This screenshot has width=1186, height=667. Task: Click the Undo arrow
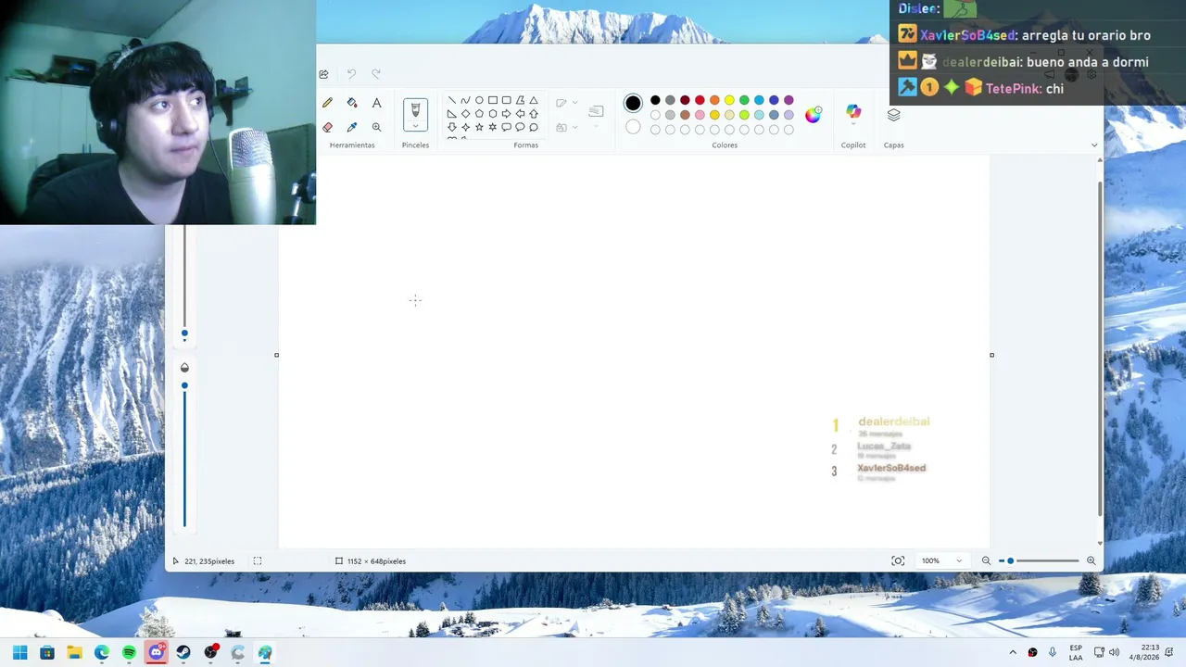(351, 74)
